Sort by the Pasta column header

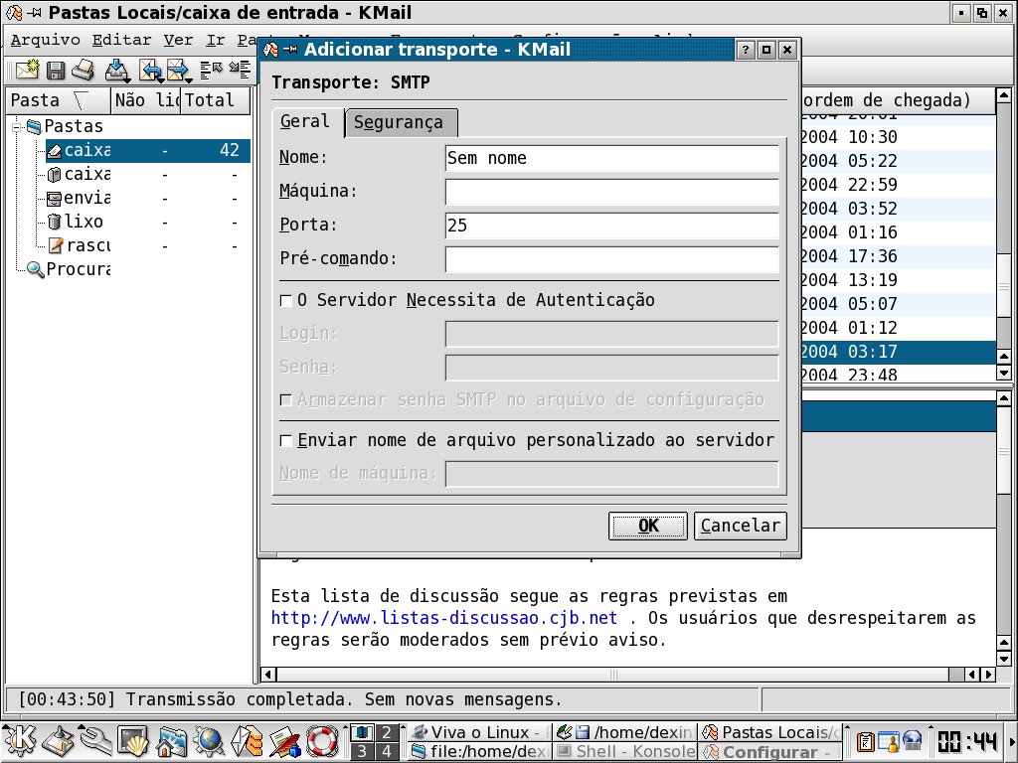click(58, 100)
